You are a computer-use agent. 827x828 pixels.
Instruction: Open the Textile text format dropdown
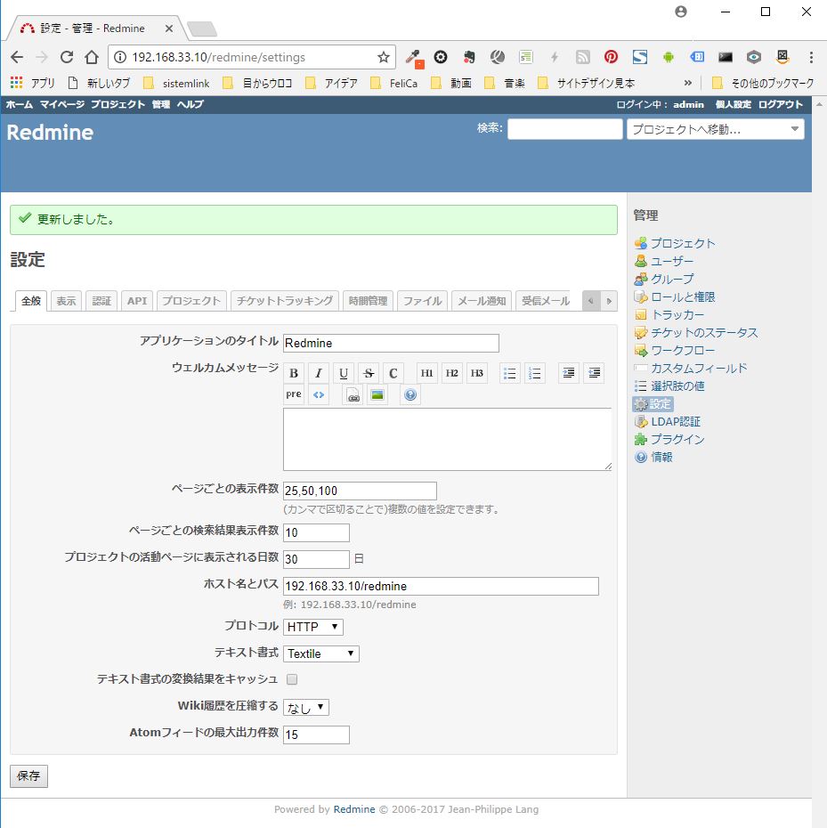tap(321, 653)
